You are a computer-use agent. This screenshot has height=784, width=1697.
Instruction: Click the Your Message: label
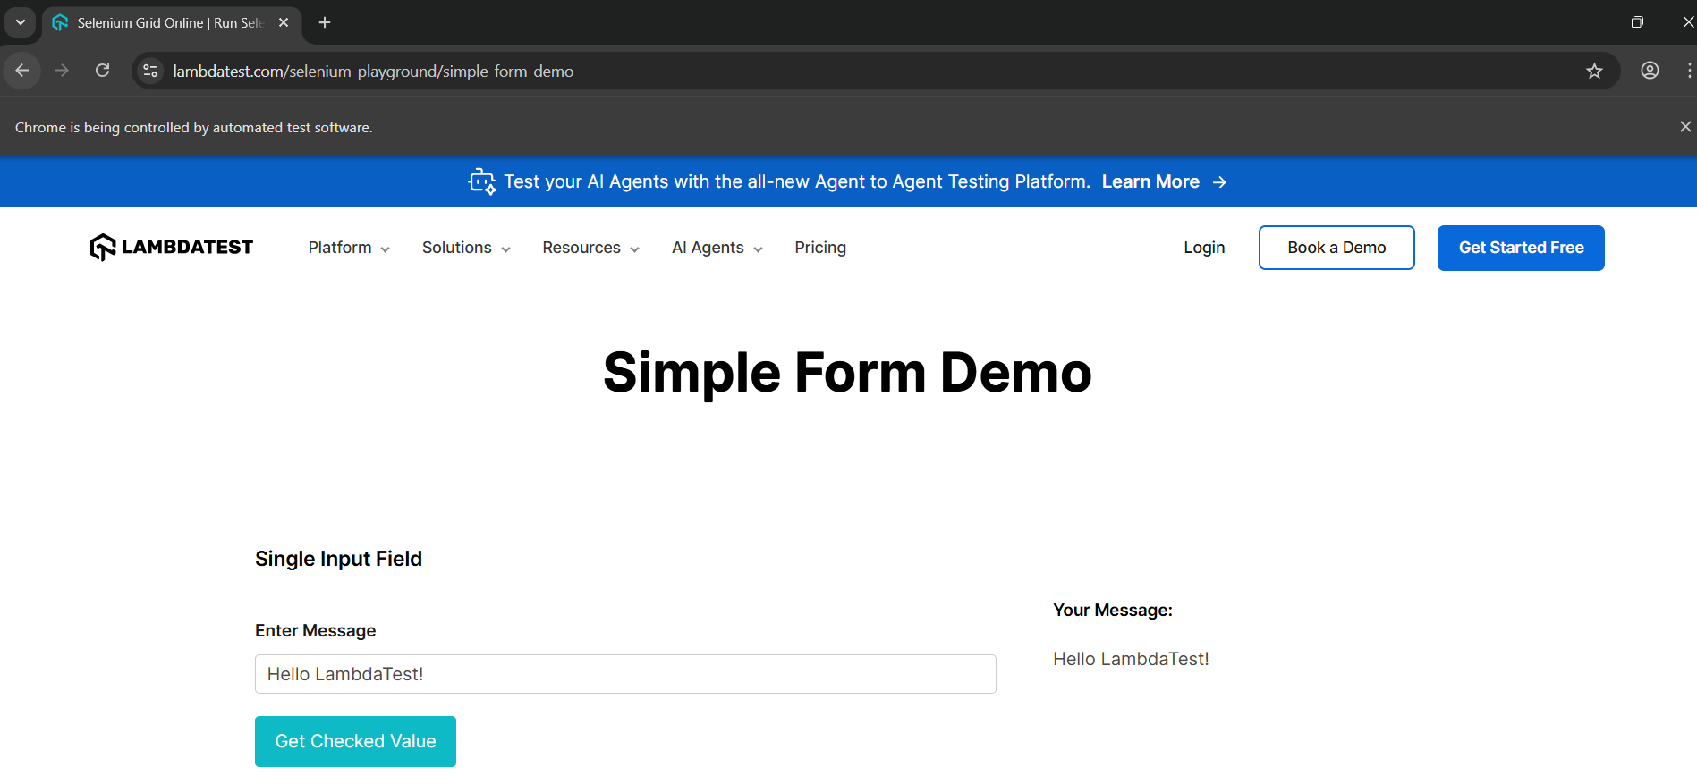[x=1113, y=610]
